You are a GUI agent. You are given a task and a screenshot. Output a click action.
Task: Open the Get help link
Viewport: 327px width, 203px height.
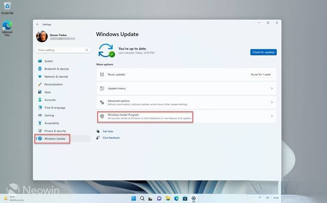point(108,131)
